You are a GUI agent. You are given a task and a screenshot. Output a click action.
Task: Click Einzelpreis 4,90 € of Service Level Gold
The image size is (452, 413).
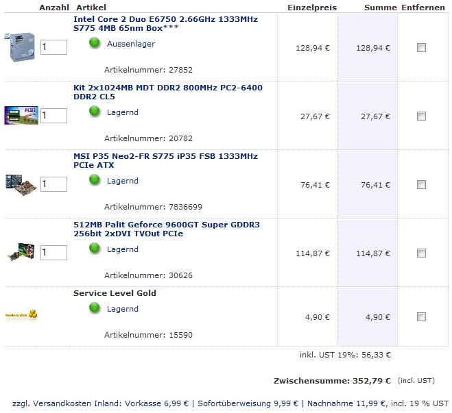click(318, 317)
